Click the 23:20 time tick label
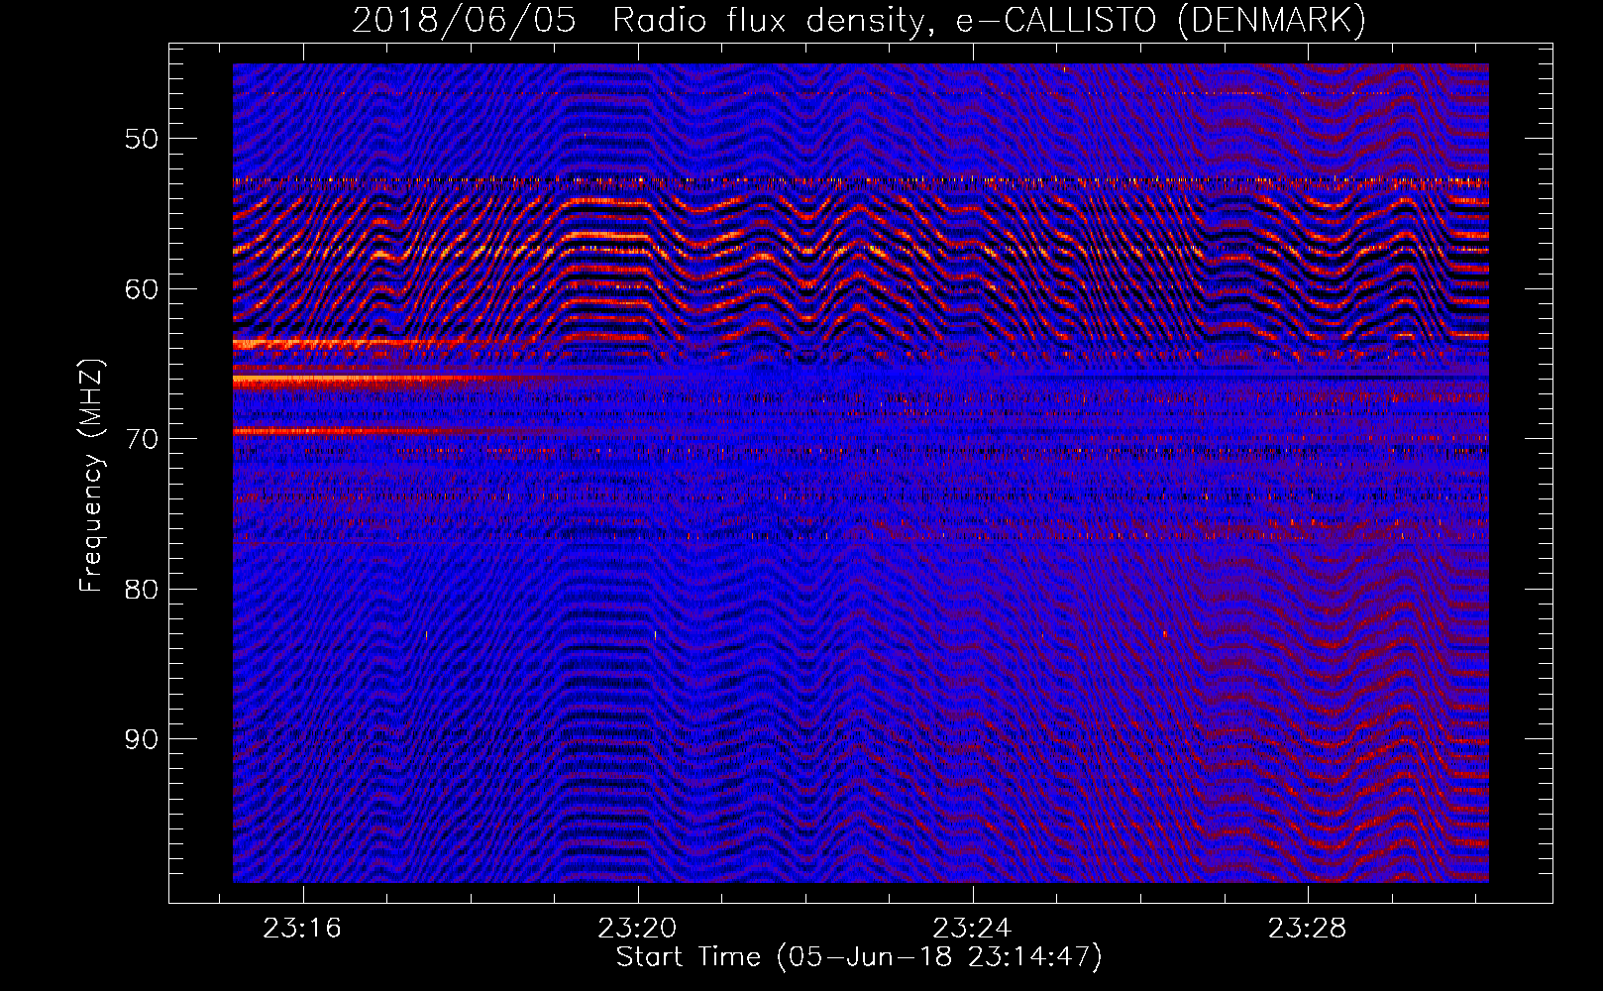Image resolution: width=1603 pixels, height=991 pixels. 637,928
